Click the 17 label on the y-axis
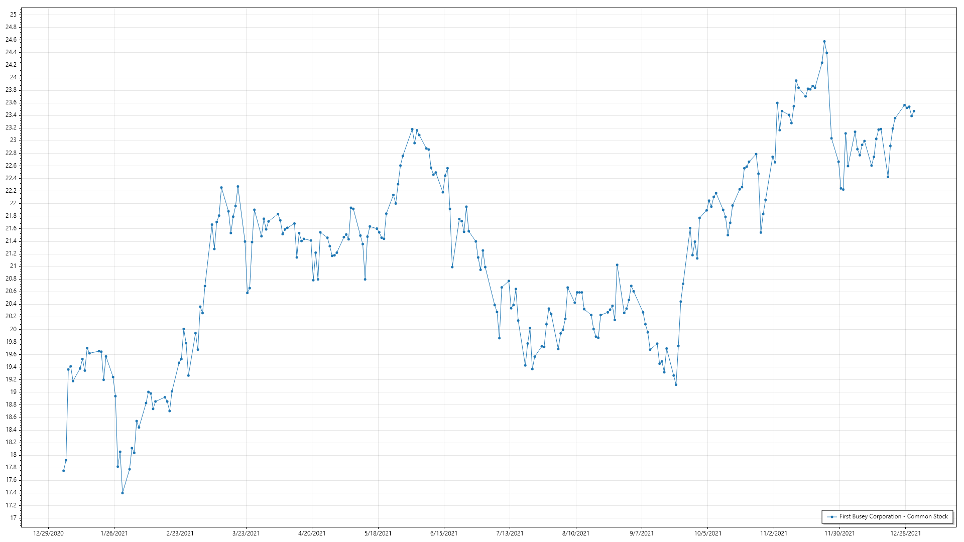Viewport: 964px width, 542px height. [13, 518]
